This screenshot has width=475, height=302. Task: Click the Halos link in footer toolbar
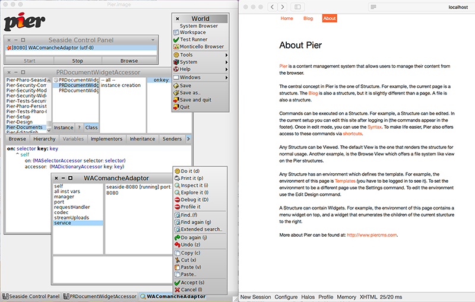click(x=308, y=297)
